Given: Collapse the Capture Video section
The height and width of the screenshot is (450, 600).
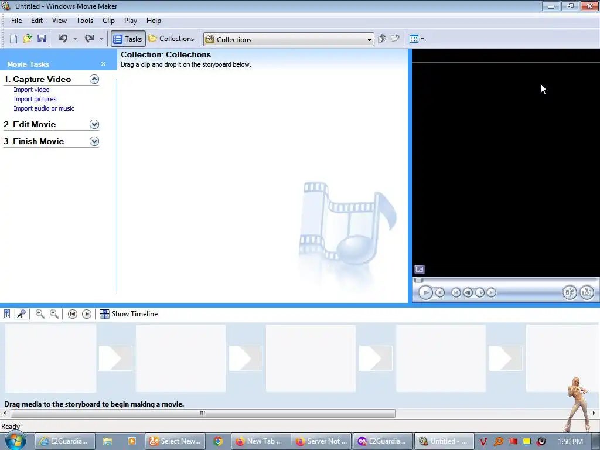Looking at the screenshot, I should 94,79.
